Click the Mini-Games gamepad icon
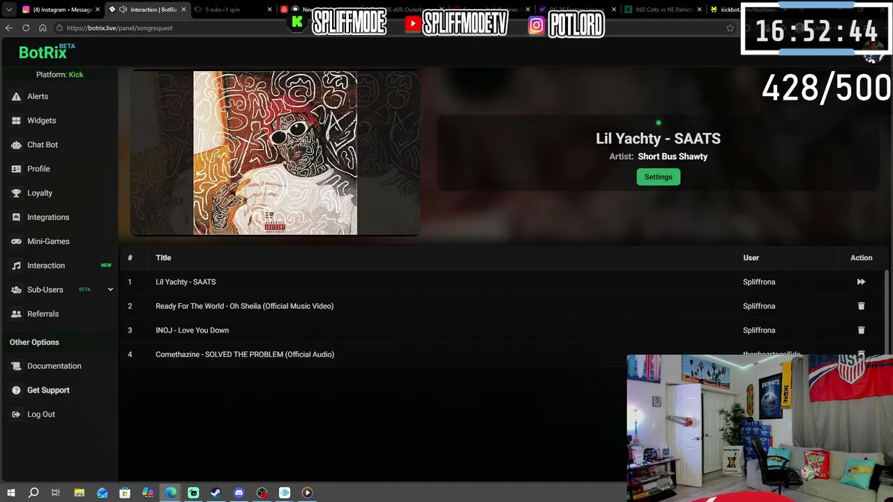Screen dimensions: 893x502 point(16,241)
